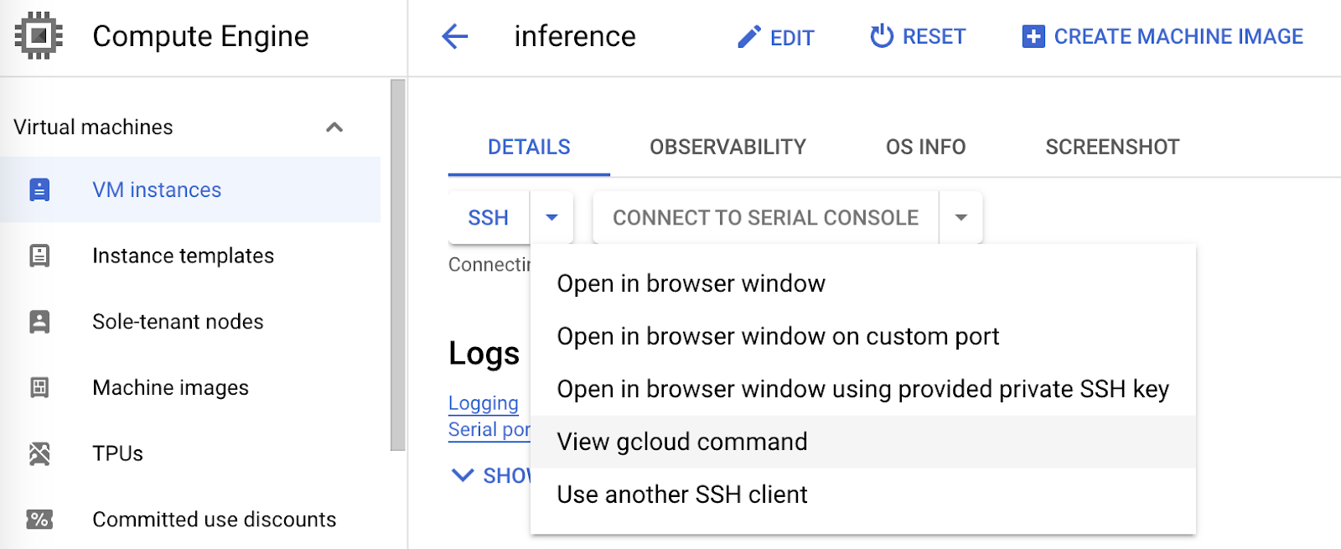Click the Compute Engine chip logo
The image size is (1341, 549).
click(39, 36)
